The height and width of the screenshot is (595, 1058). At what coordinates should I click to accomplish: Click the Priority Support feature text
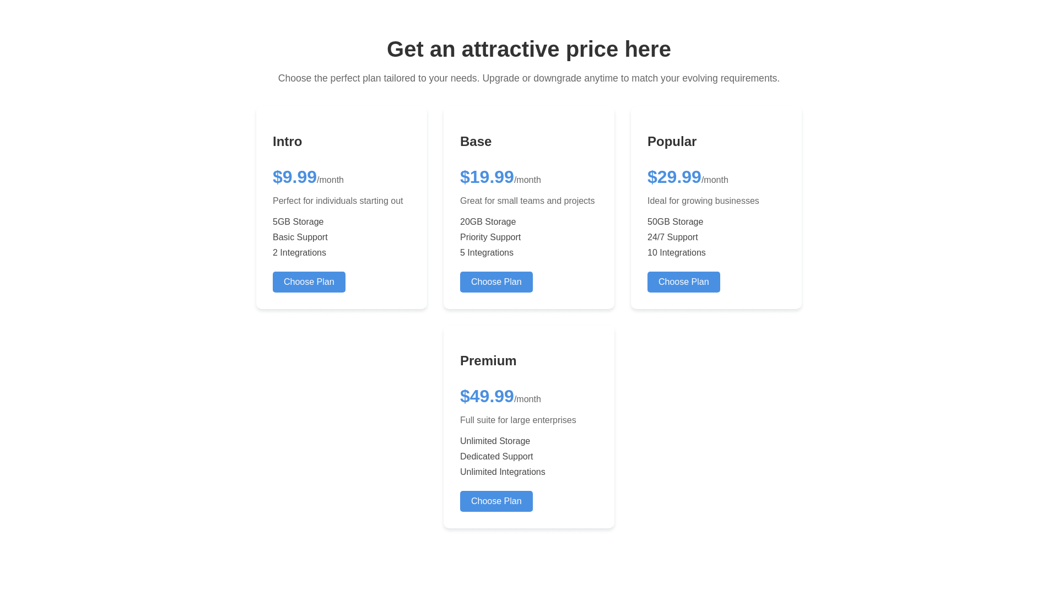coord(490,237)
